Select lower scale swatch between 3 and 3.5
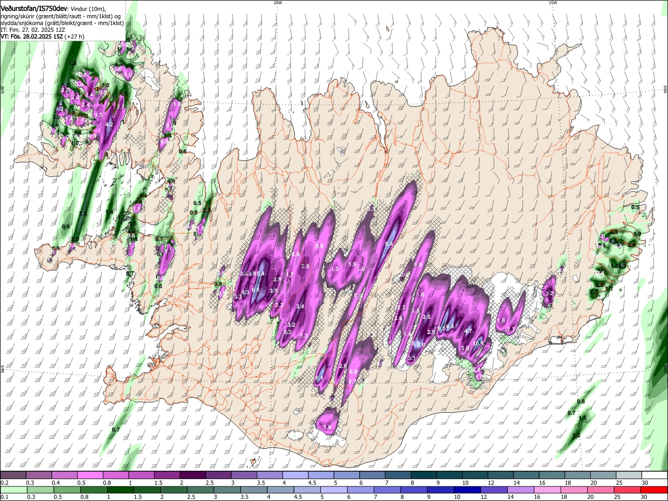 227,490
